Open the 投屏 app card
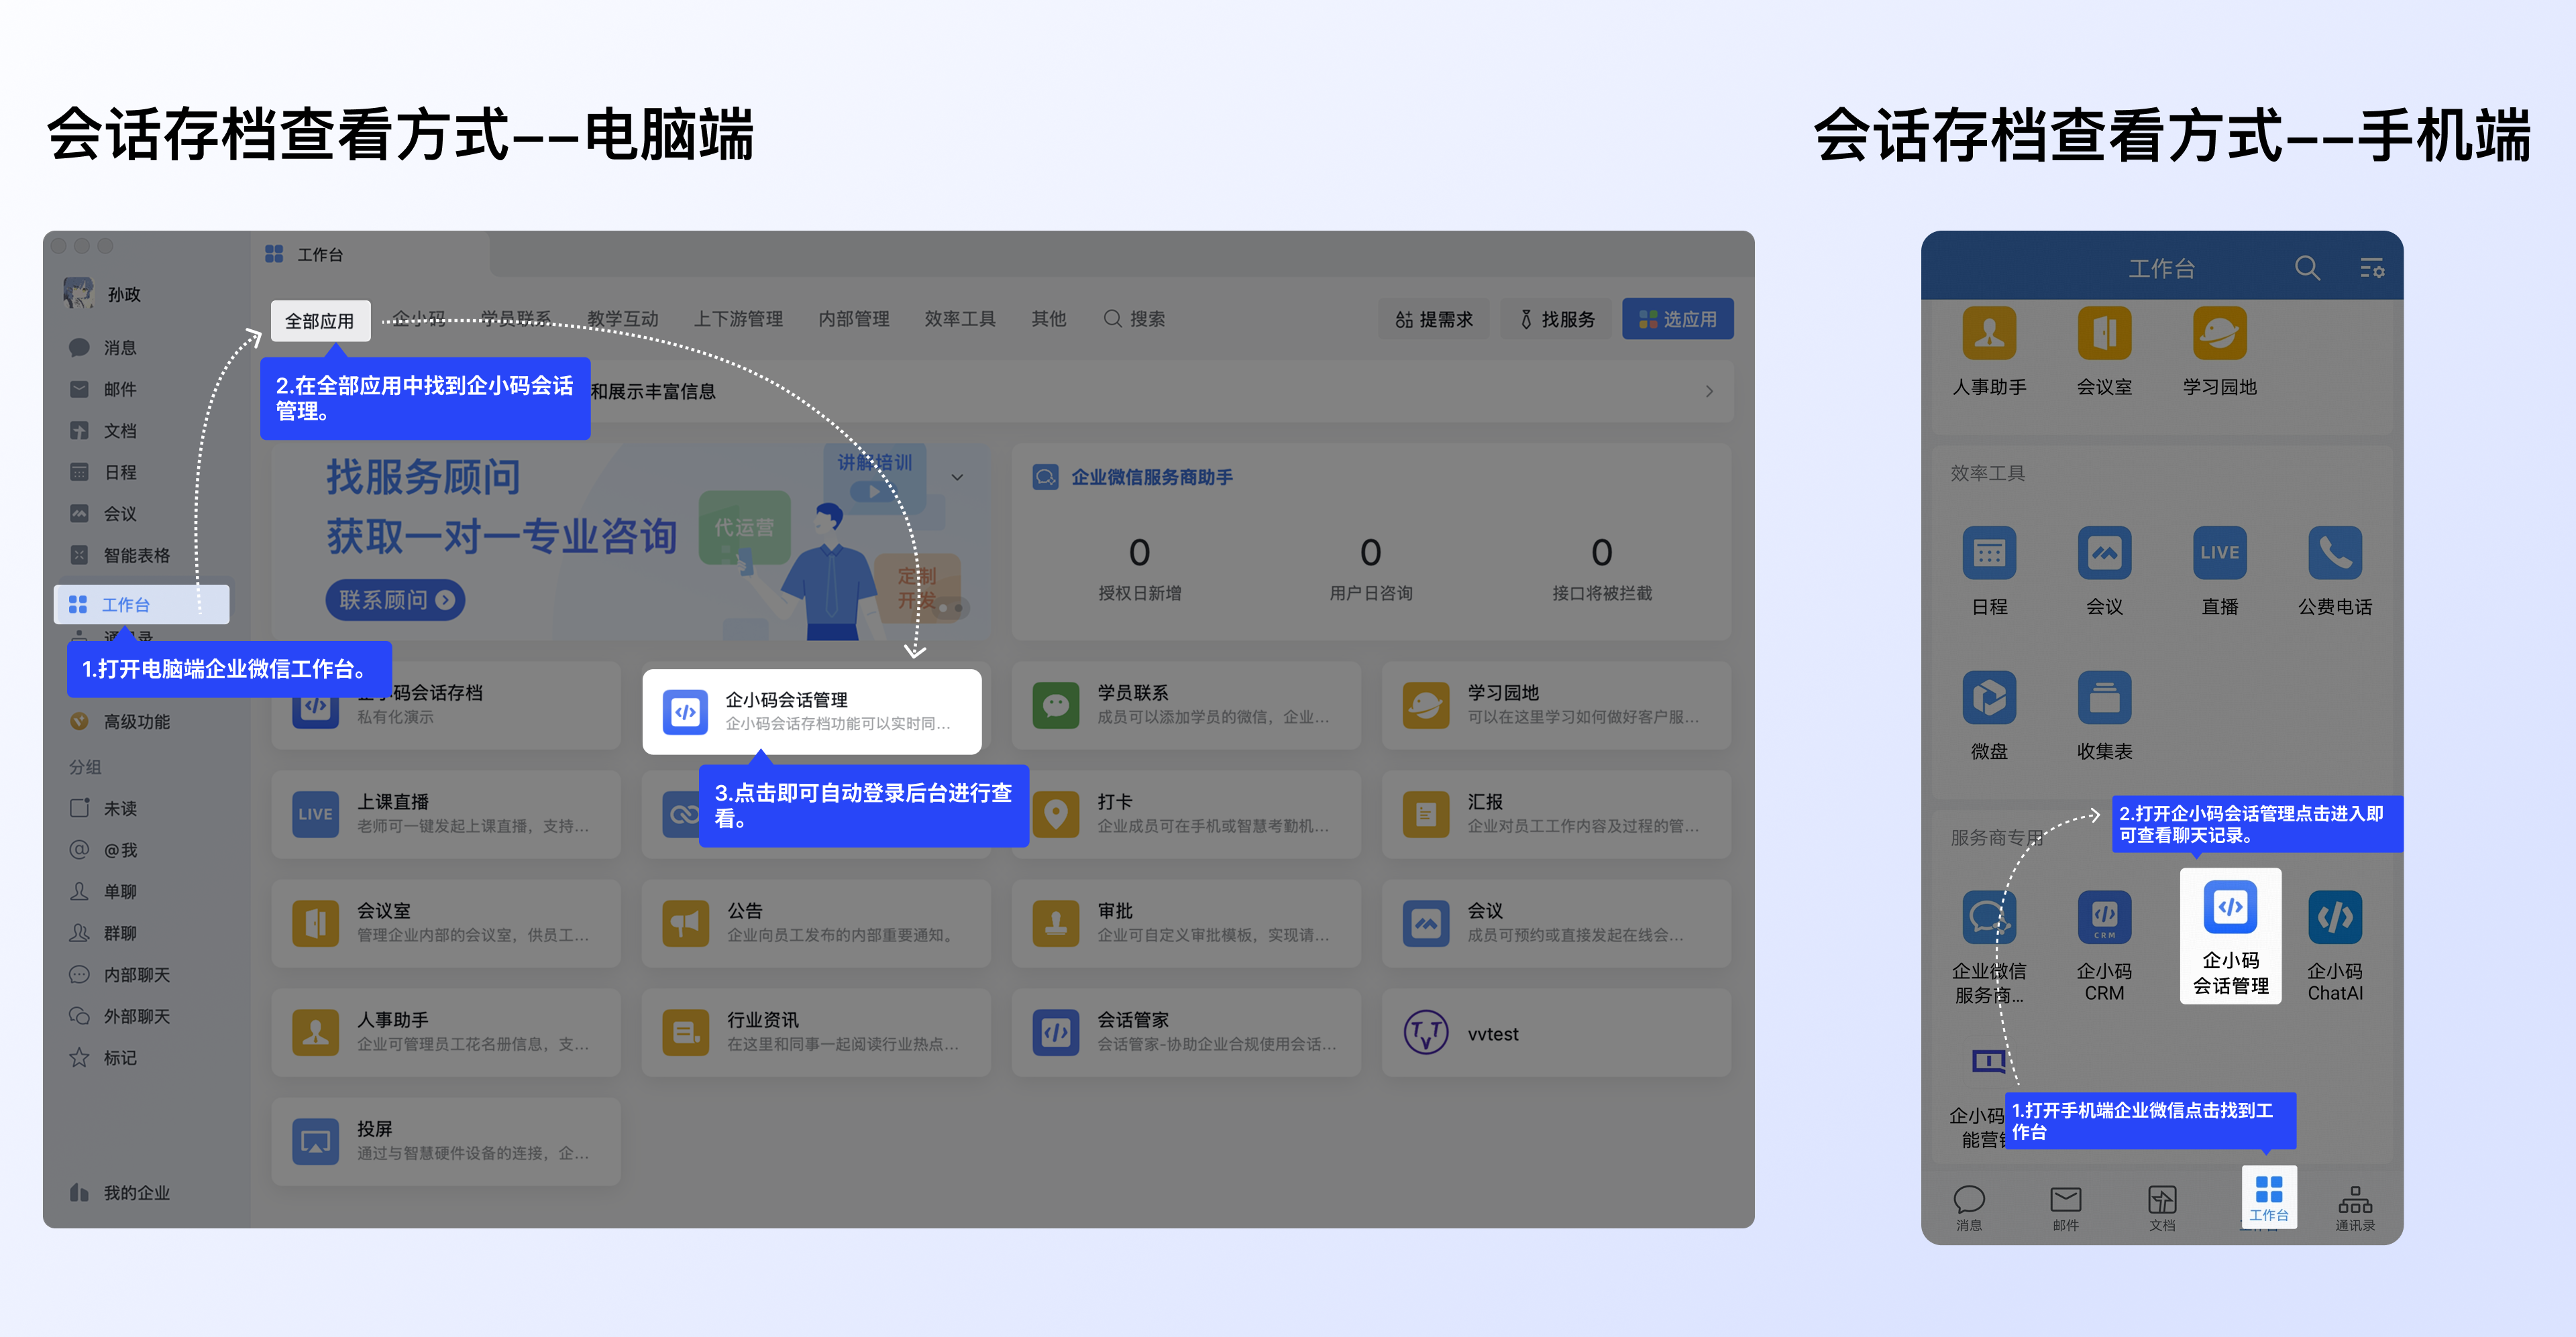Screen dimensions: 2576x1337 tap(446, 1141)
